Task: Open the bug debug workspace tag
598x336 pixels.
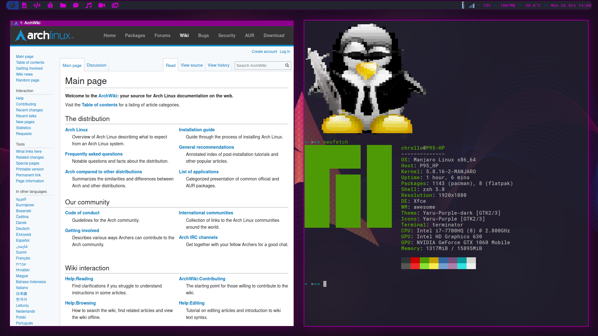Action: pyautogui.click(x=50, y=5)
